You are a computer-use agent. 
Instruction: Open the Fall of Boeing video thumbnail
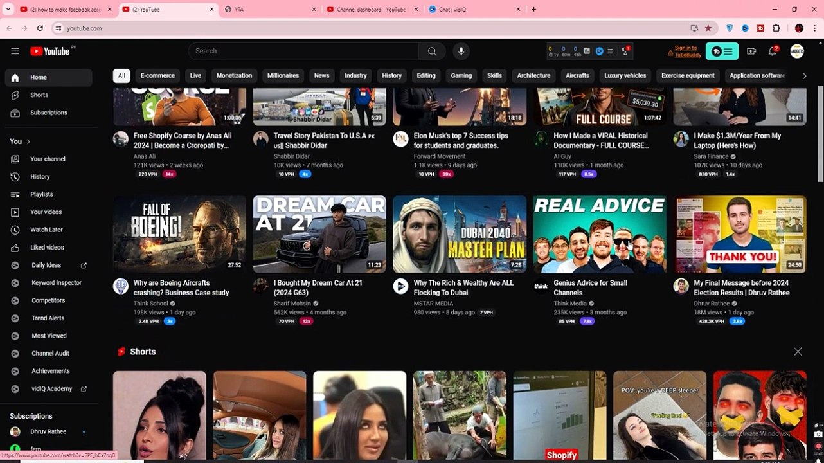coord(180,234)
